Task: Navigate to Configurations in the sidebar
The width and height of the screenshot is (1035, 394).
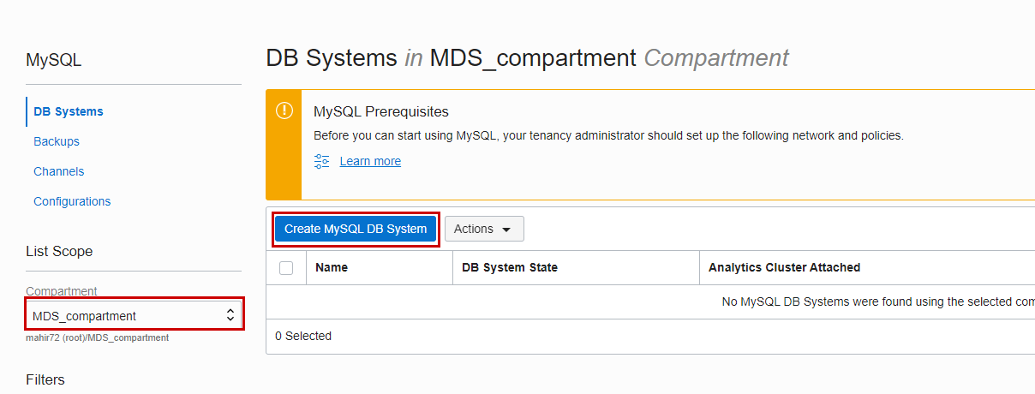Action: tap(72, 201)
